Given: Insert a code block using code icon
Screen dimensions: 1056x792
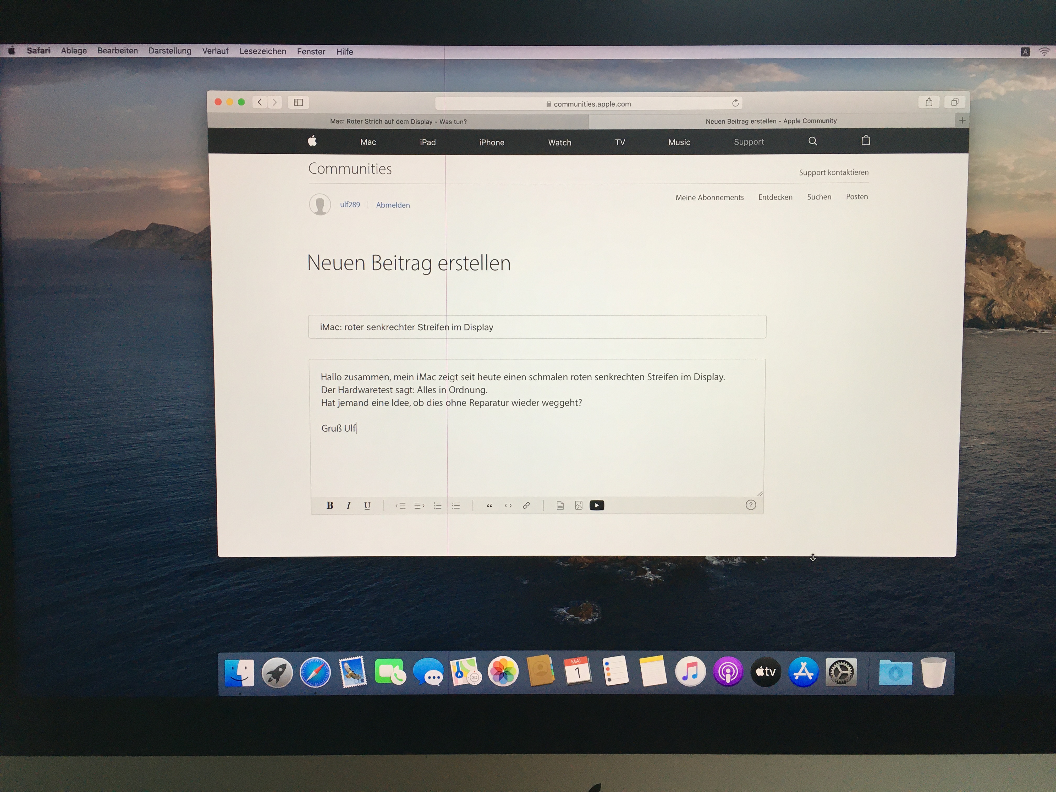Looking at the screenshot, I should [508, 505].
